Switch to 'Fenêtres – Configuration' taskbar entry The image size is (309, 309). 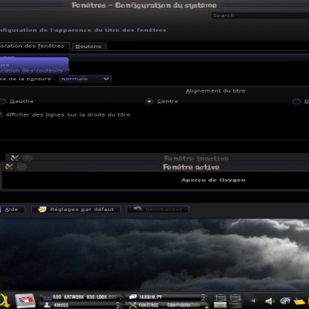(168, 305)
